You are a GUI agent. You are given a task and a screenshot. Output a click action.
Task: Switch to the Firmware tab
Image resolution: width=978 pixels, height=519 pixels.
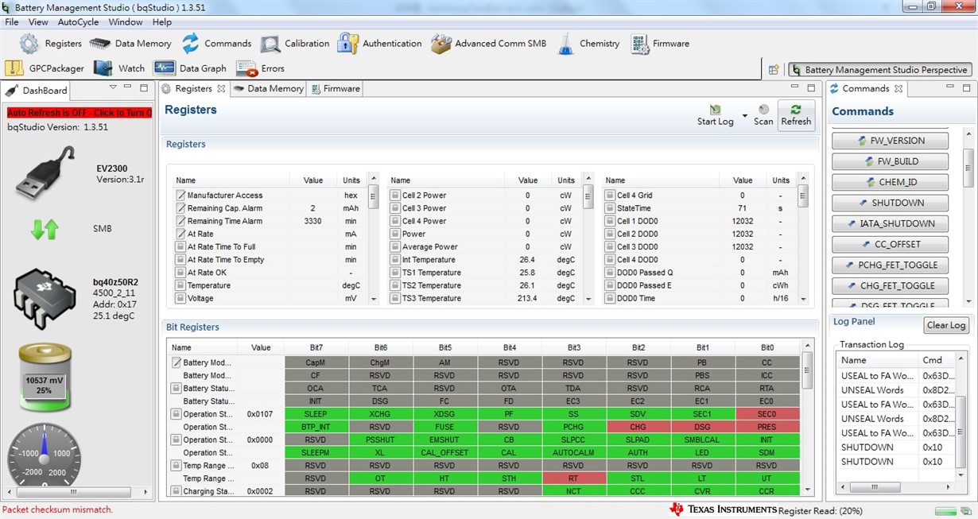click(336, 89)
